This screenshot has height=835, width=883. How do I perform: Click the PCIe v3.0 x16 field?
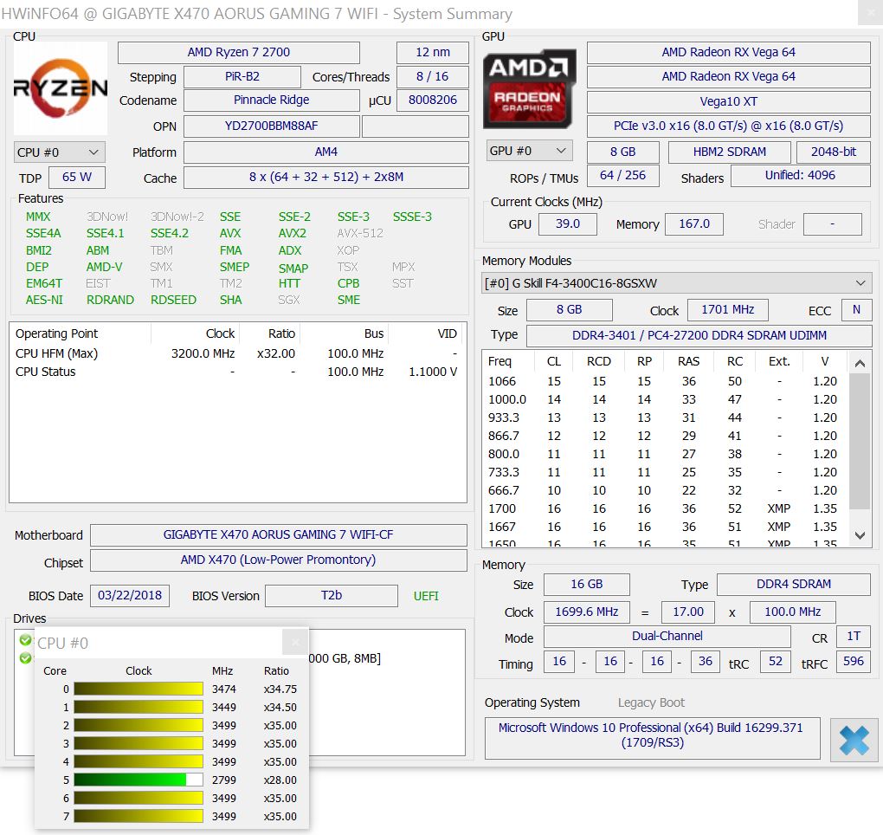pos(729,126)
